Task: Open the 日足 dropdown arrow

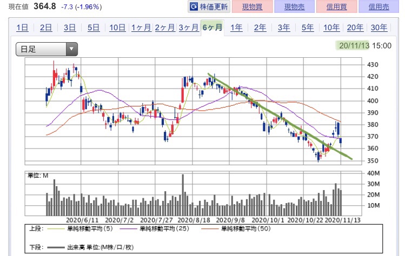Action: tap(71, 49)
